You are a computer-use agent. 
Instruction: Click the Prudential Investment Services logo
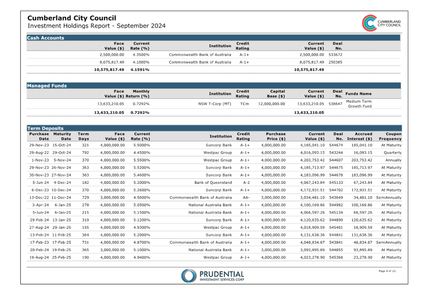tap(213, 276)
